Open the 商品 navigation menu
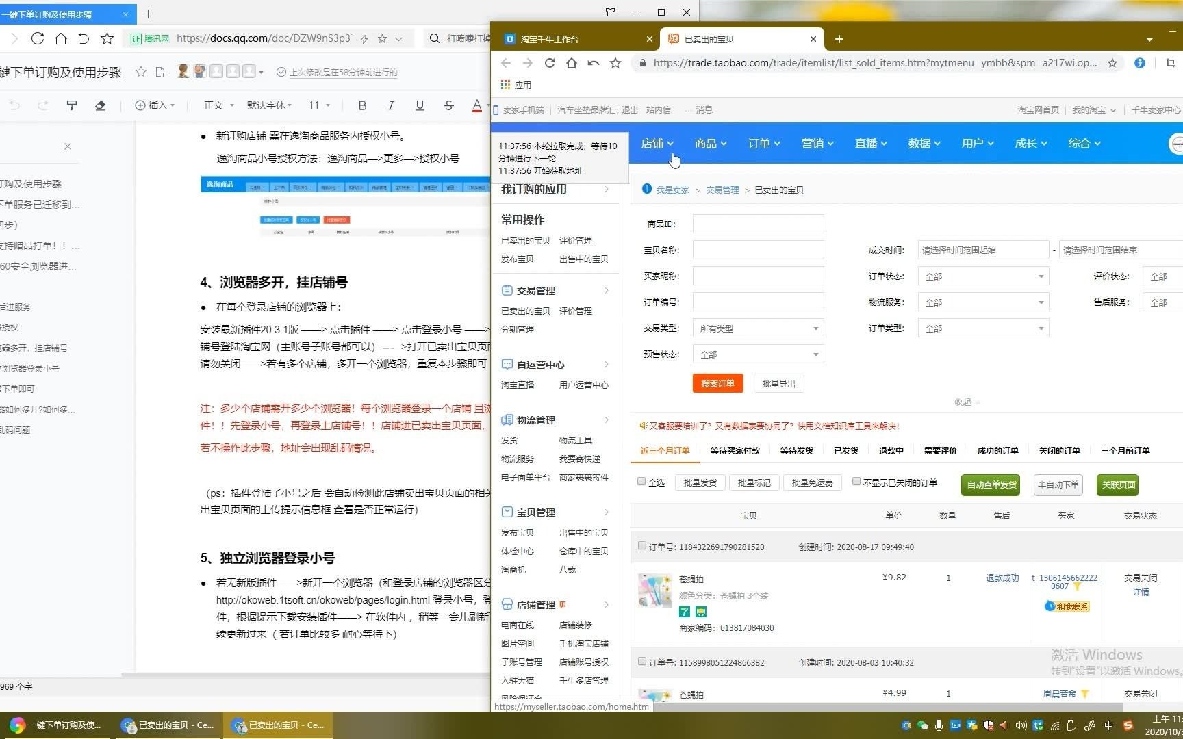Viewport: 1183px width, 739px height. coord(711,143)
